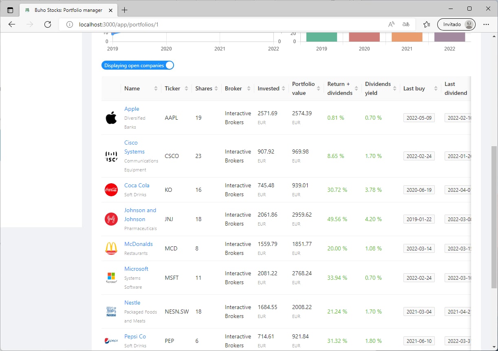498x351 pixels.
Task: Open the Pepsi Co company link
Action: pos(135,336)
